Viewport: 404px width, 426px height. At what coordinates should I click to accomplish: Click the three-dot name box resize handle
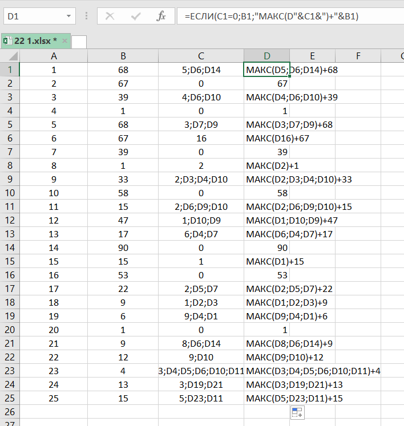click(86, 17)
